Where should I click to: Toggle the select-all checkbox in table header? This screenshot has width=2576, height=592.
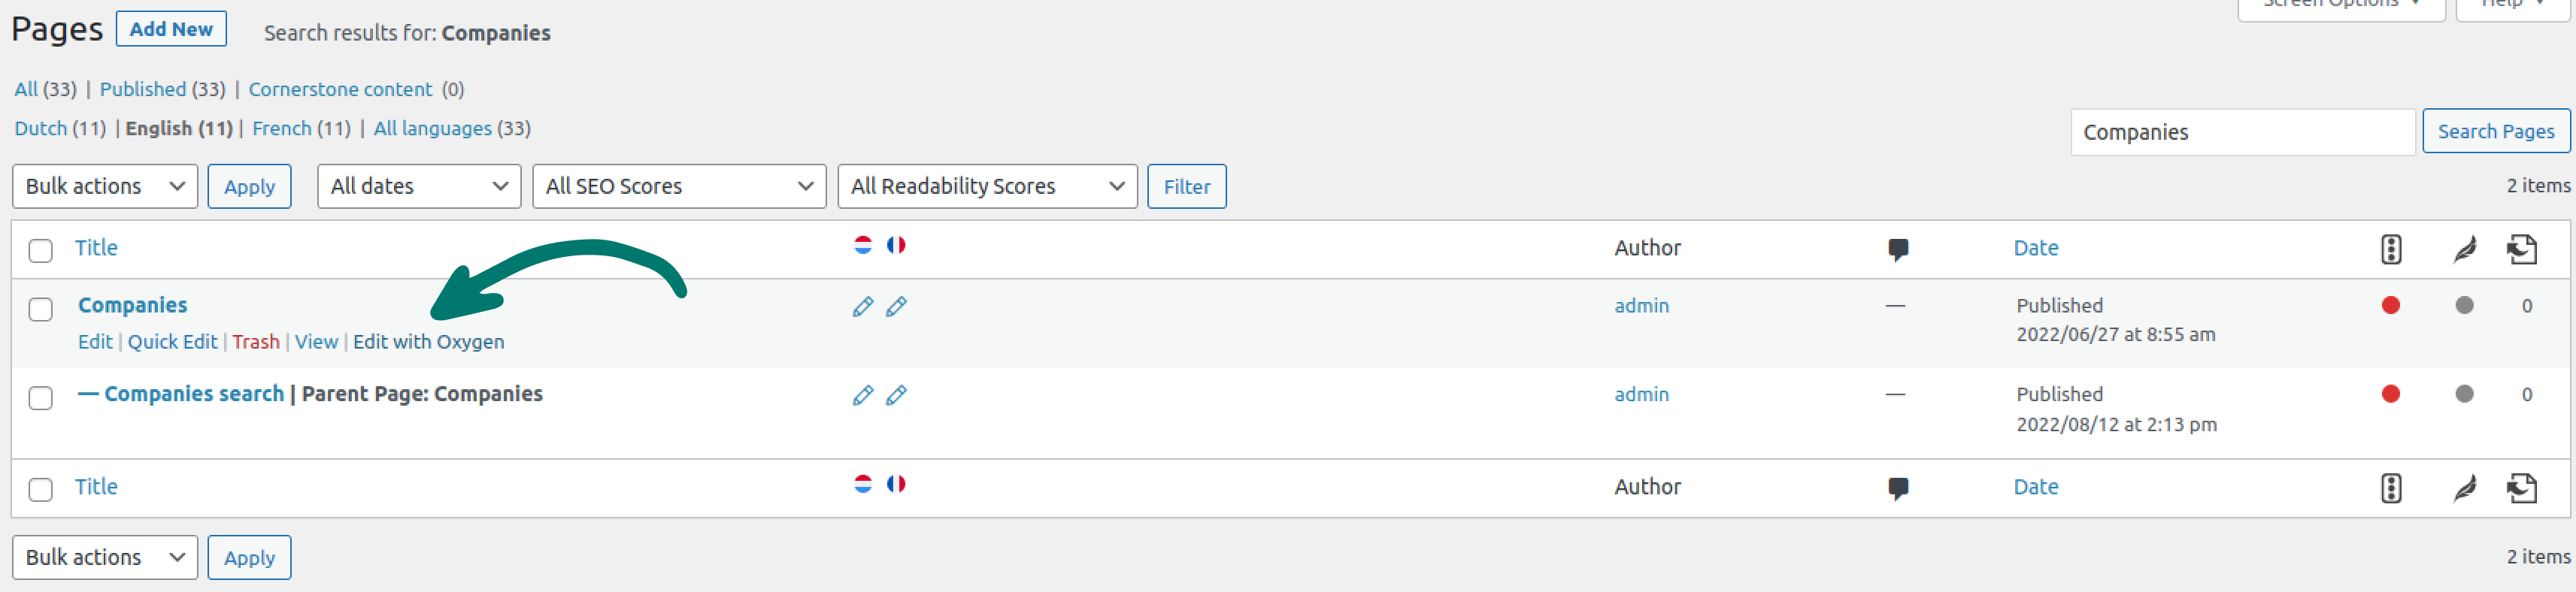(x=41, y=251)
